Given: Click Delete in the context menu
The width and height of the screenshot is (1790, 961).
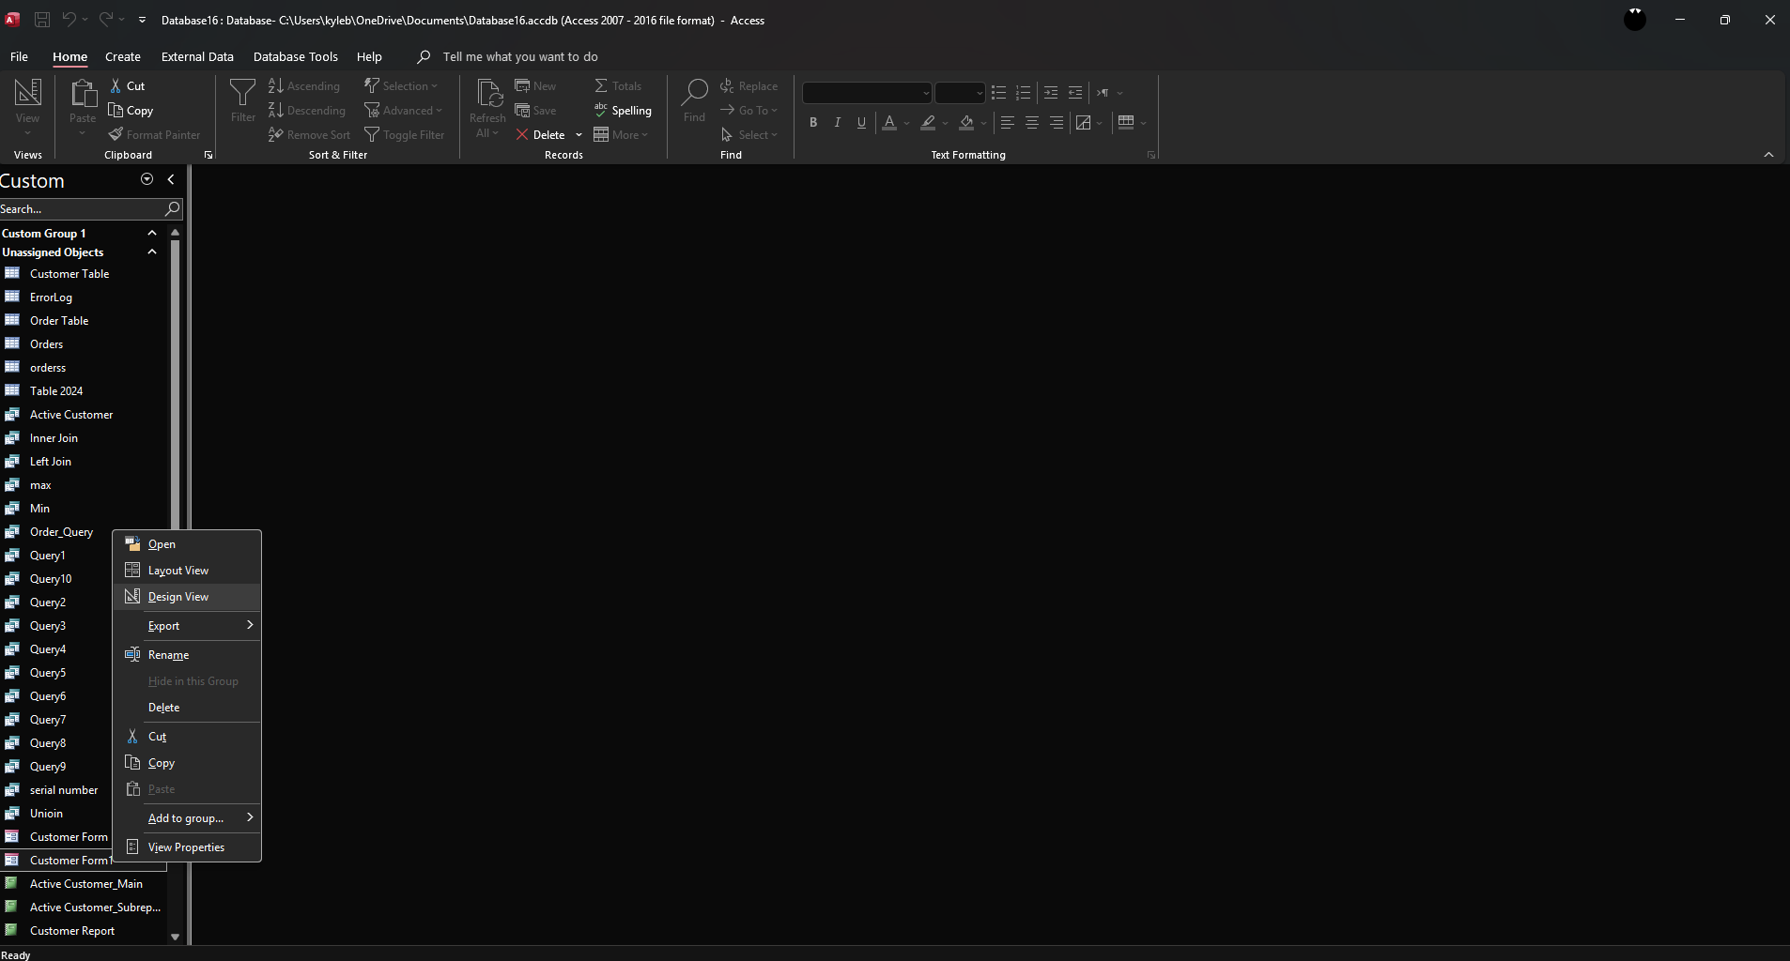Looking at the screenshot, I should 187,708.
